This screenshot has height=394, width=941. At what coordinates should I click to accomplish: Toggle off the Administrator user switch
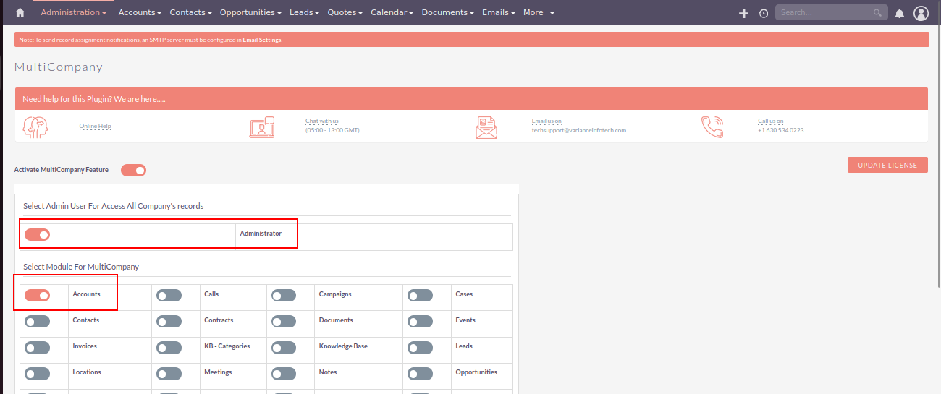pyautogui.click(x=37, y=234)
